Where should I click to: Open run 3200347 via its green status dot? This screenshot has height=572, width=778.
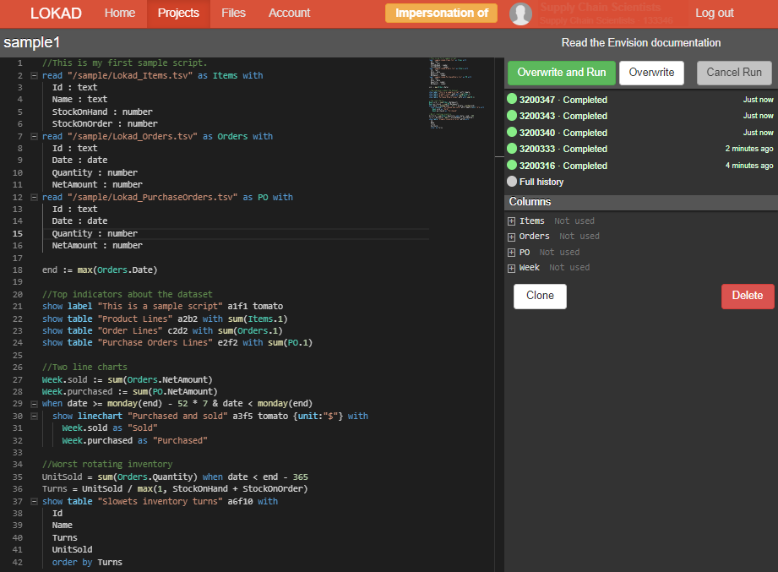(x=512, y=99)
